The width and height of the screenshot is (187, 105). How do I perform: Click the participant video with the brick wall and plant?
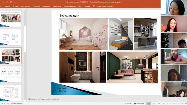tap(174, 41)
